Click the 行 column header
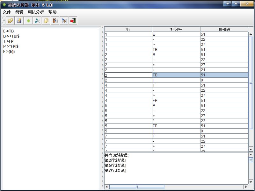 [x=128, y=29]
